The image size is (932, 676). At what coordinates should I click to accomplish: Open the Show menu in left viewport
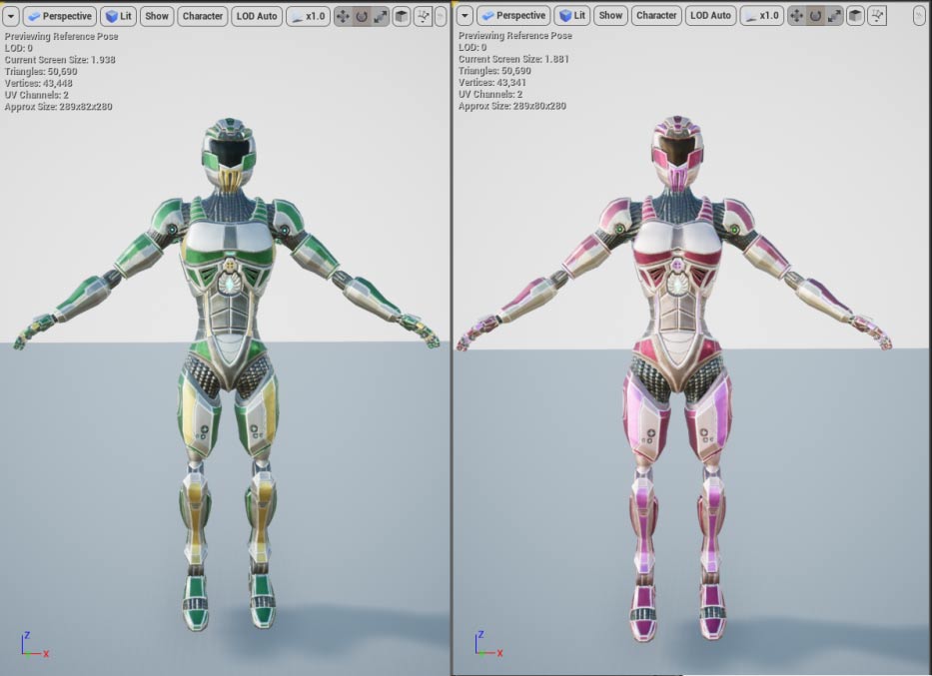157,16
